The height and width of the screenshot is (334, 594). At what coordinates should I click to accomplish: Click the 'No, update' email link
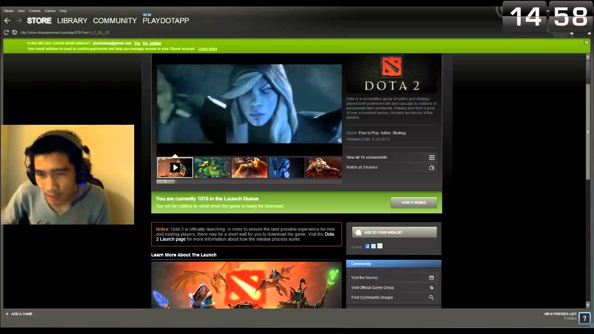click(152, 43)
